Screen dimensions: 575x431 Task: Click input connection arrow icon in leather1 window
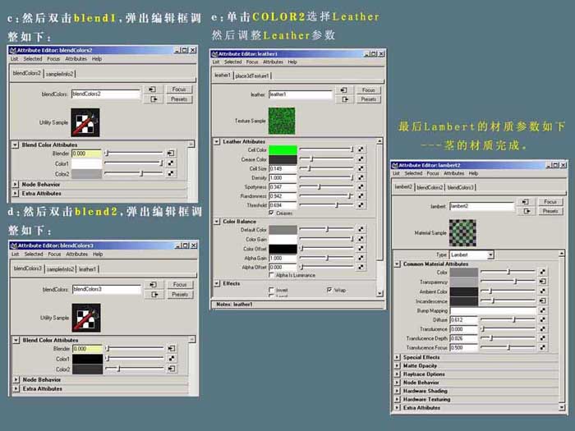pyautogui.click(x=343, y=89)
